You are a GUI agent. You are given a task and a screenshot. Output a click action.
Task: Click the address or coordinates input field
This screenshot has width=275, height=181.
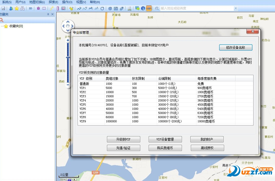pyautogui.click(x=197, y=8)
